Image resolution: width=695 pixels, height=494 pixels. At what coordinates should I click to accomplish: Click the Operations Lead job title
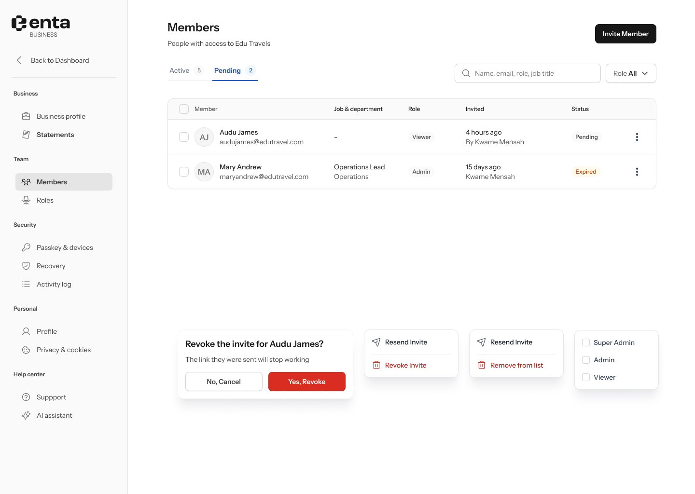click(360, 167)
